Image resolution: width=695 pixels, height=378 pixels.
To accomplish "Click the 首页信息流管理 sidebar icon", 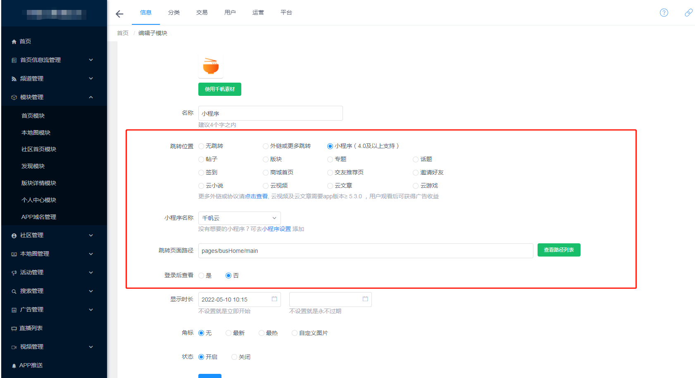I will [x=14, y=60].
